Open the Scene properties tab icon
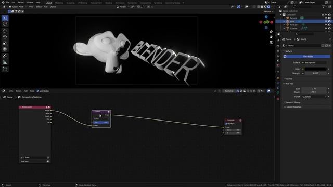The image size is (333, 187). coord(278,61)
